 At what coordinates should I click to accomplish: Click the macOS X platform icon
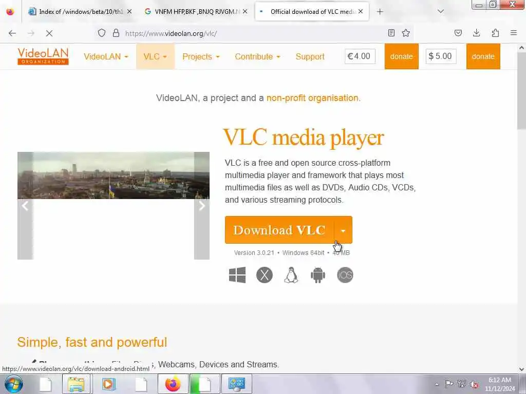click(x=265, y=275)
